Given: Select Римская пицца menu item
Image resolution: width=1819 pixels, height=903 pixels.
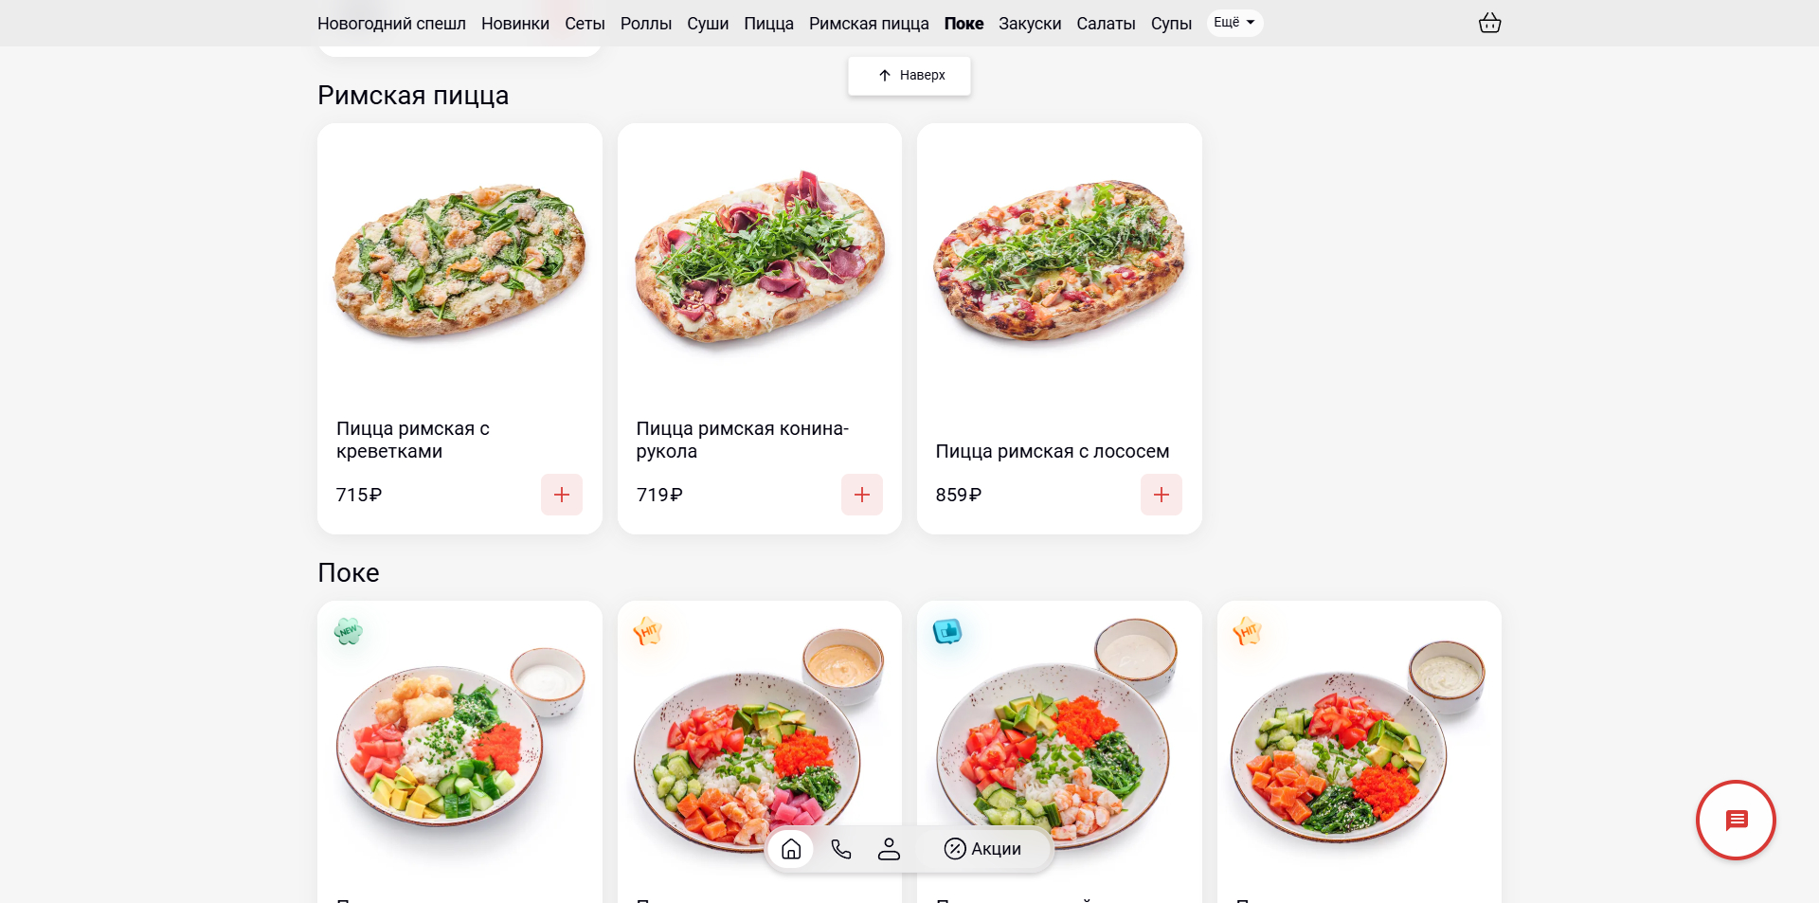Looking at the screenshot, I should [x=869, y=24].
